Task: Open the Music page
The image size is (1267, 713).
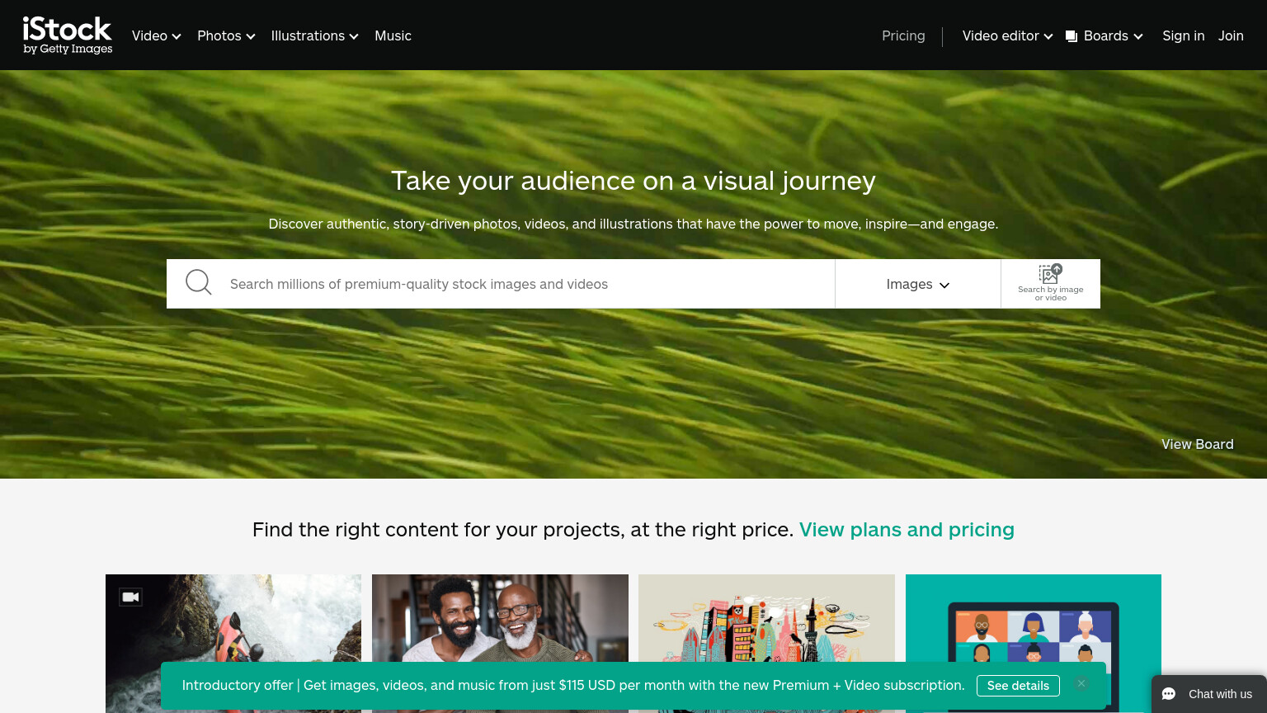Action: point(393,35)
